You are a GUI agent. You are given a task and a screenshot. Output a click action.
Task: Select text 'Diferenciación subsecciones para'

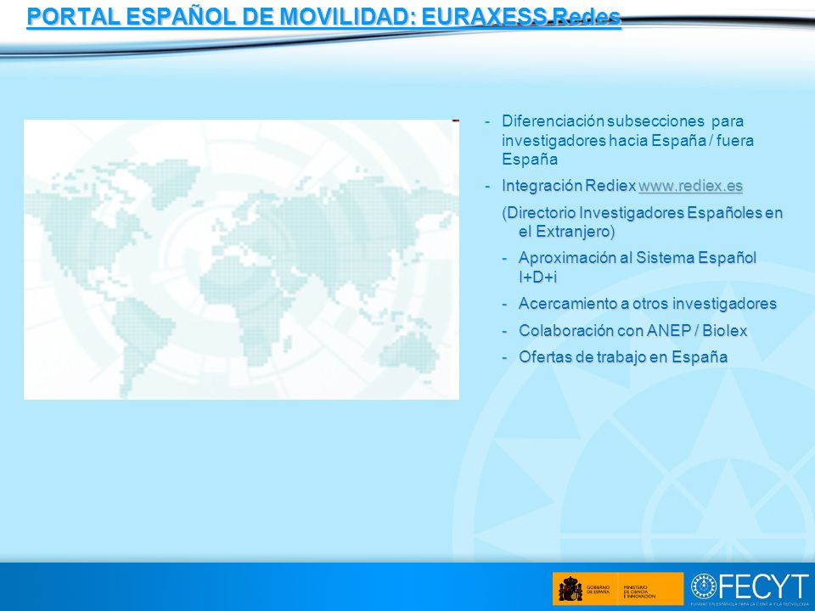pyautogui.click(x=622, y=121)
